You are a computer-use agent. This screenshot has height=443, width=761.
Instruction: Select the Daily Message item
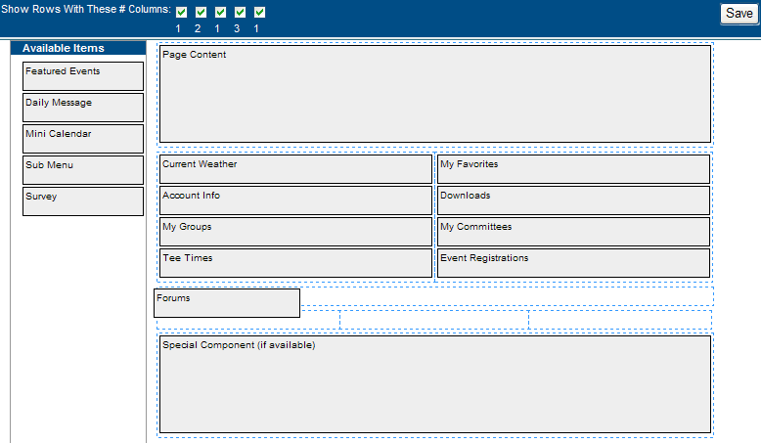tap(83, 108)
